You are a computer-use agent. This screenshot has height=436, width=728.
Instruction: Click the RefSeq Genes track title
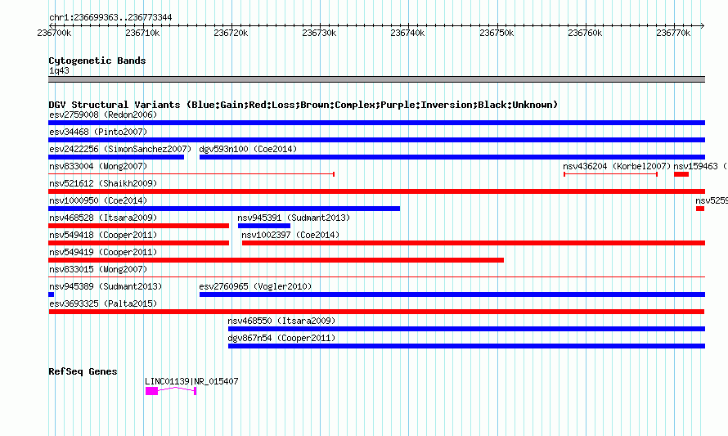coord(83,371)
